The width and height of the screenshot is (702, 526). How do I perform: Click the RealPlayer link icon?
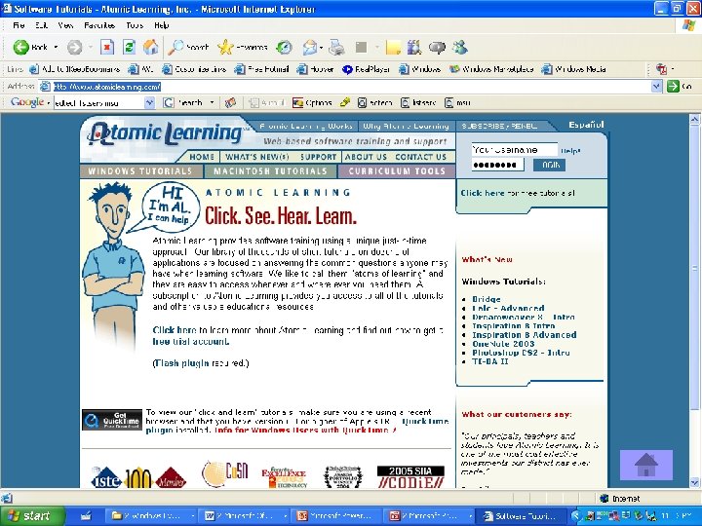click(347, 69)
